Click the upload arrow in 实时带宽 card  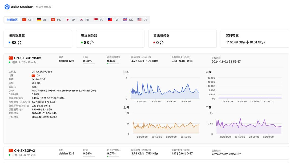pos(228,42)
